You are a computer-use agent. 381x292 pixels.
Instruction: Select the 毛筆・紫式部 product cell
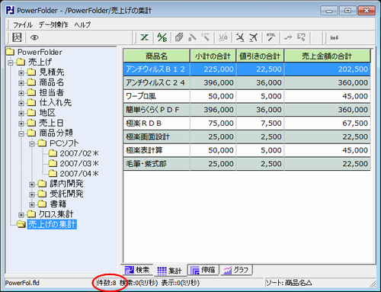coord(156,164)
